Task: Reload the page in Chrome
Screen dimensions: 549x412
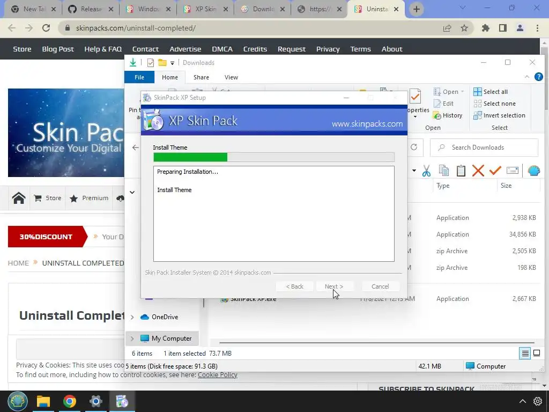Action: pyautogui.click(x=46, y=28)
